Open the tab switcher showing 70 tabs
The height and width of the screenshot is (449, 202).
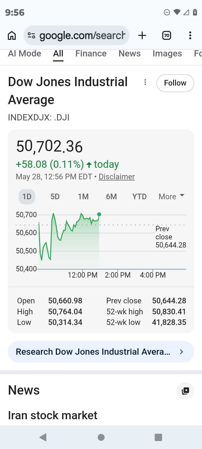[x=167, y=36]
